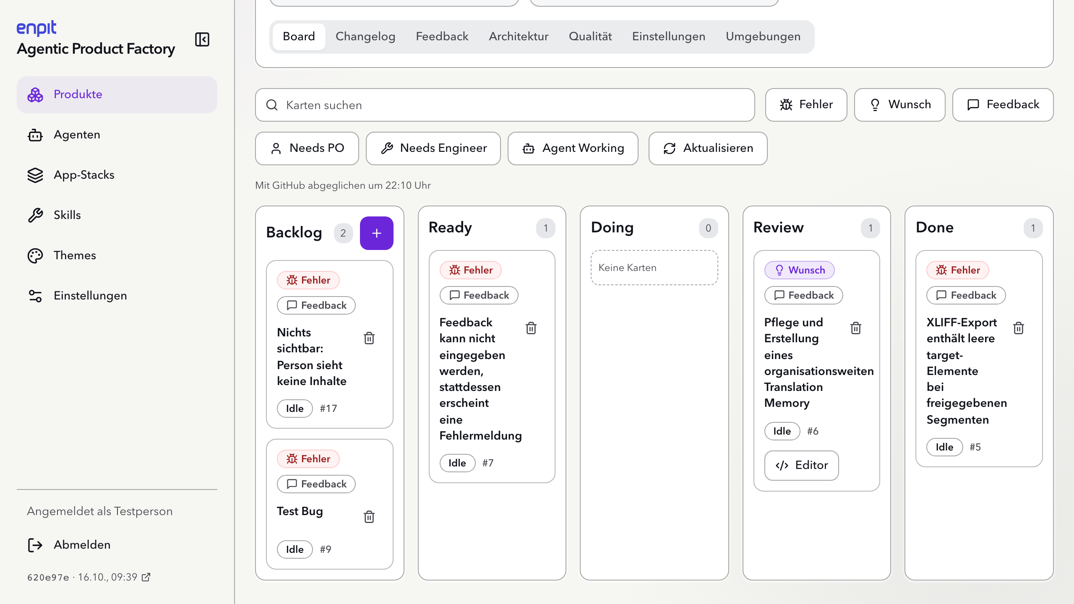
Task: Delete the 'Nichts sichtbar' card
Action: coord(369,338)
